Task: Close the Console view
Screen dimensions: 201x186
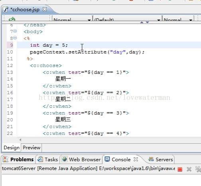Action: [136, 159]
